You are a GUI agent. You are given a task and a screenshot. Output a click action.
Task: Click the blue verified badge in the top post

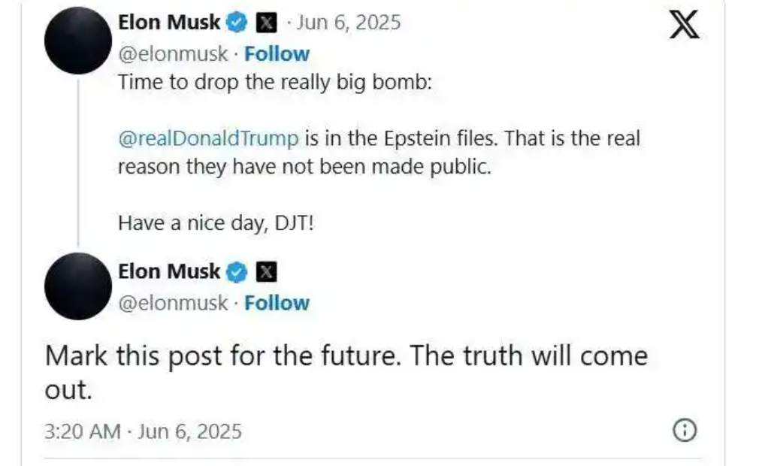point(237,23)
